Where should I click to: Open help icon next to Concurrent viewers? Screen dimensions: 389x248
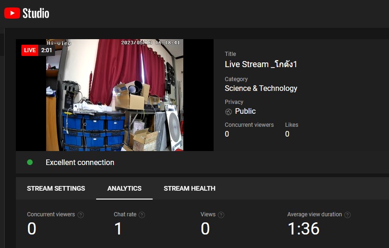point(81,215)
